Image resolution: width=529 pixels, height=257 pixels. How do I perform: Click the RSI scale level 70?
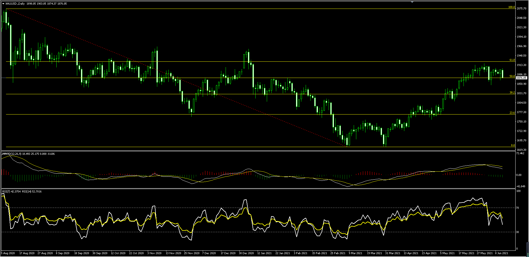518,208
